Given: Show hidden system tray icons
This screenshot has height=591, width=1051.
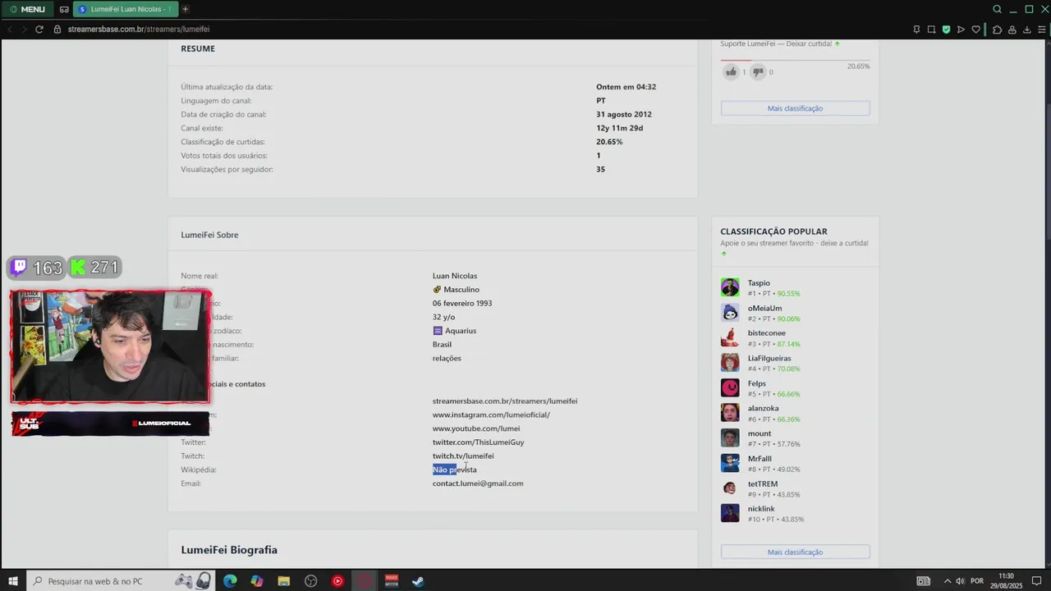Looking at the screenshot, I should [x=947, y=581].
